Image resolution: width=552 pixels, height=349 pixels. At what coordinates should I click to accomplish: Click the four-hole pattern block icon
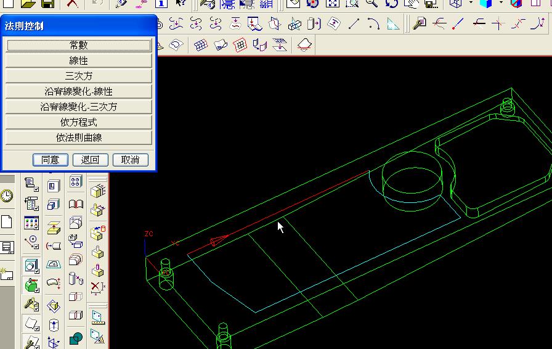[x=76, y=181]
